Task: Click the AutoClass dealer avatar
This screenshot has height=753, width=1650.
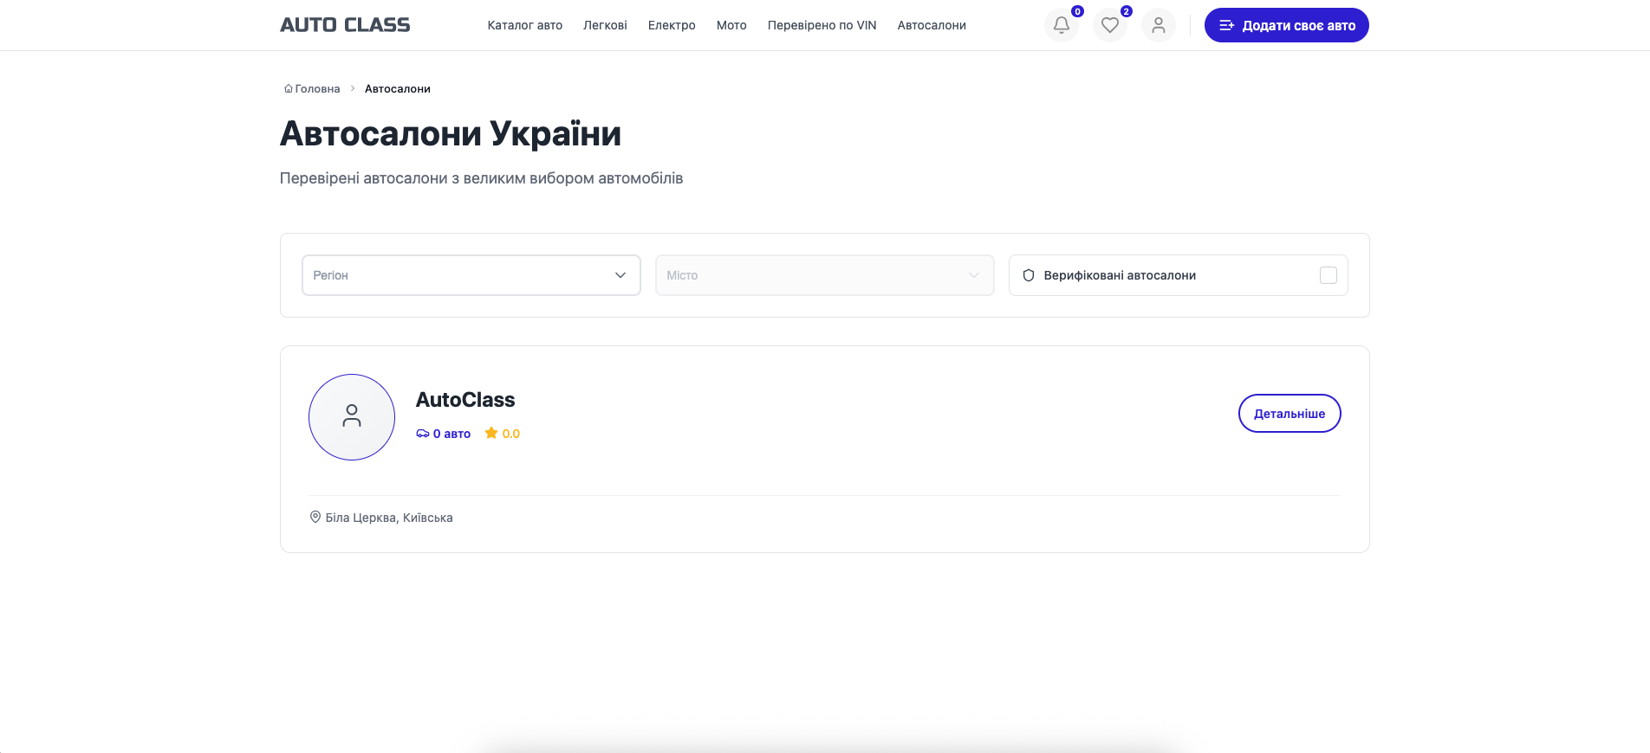Action: pos(352,417)
